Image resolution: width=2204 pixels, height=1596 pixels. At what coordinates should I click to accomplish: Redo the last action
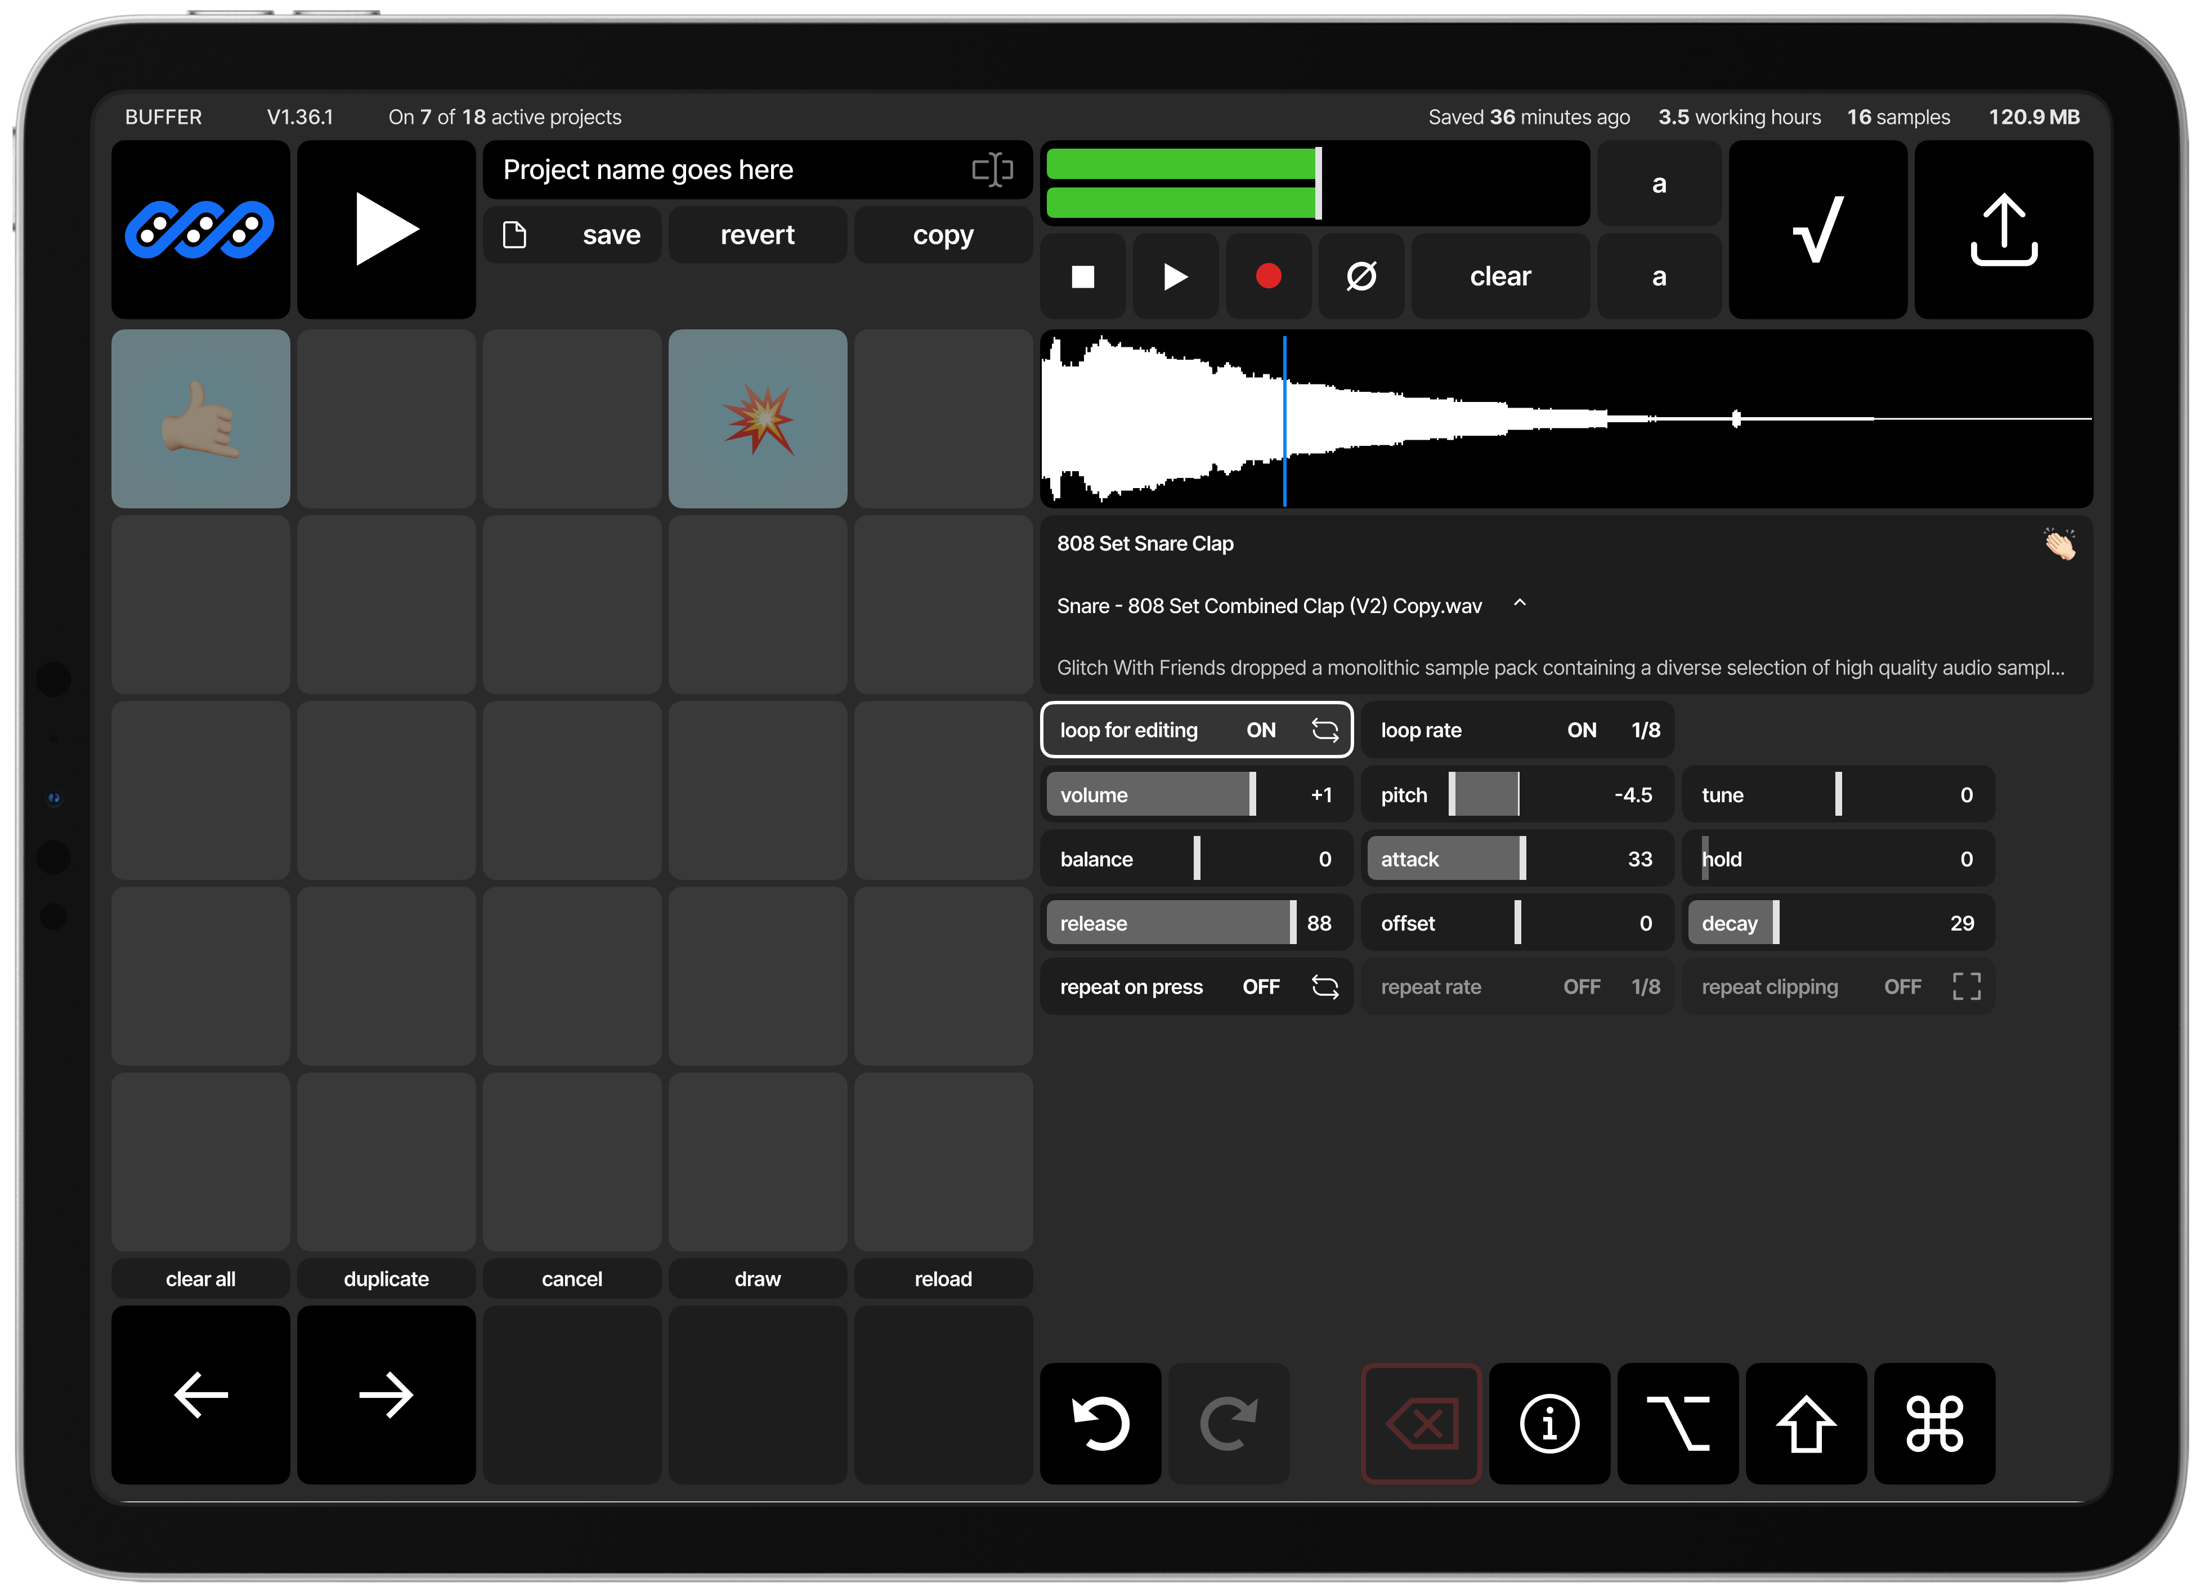[x=1228, y=1423]
